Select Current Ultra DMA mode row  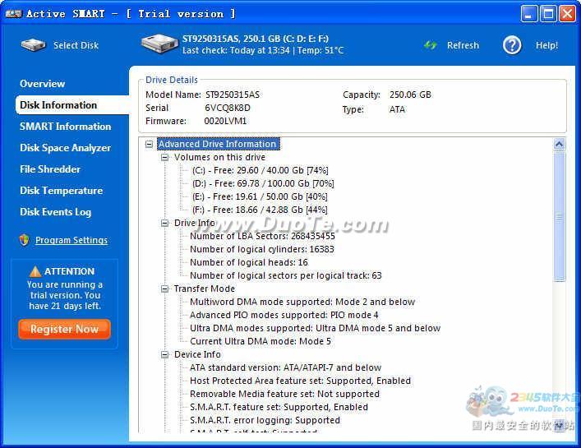pyautogui.click(x=261, y=341)
